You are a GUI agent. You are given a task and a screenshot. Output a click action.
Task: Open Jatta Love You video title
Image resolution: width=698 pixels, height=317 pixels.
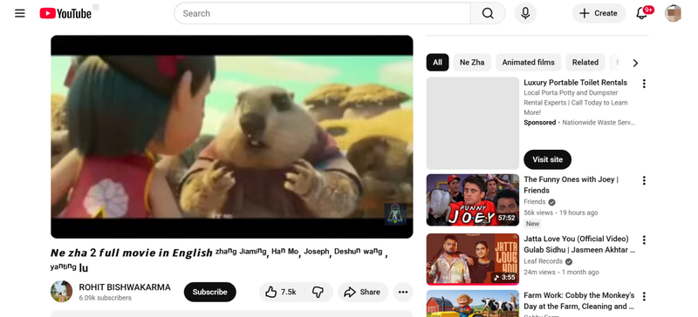(579, 245)
